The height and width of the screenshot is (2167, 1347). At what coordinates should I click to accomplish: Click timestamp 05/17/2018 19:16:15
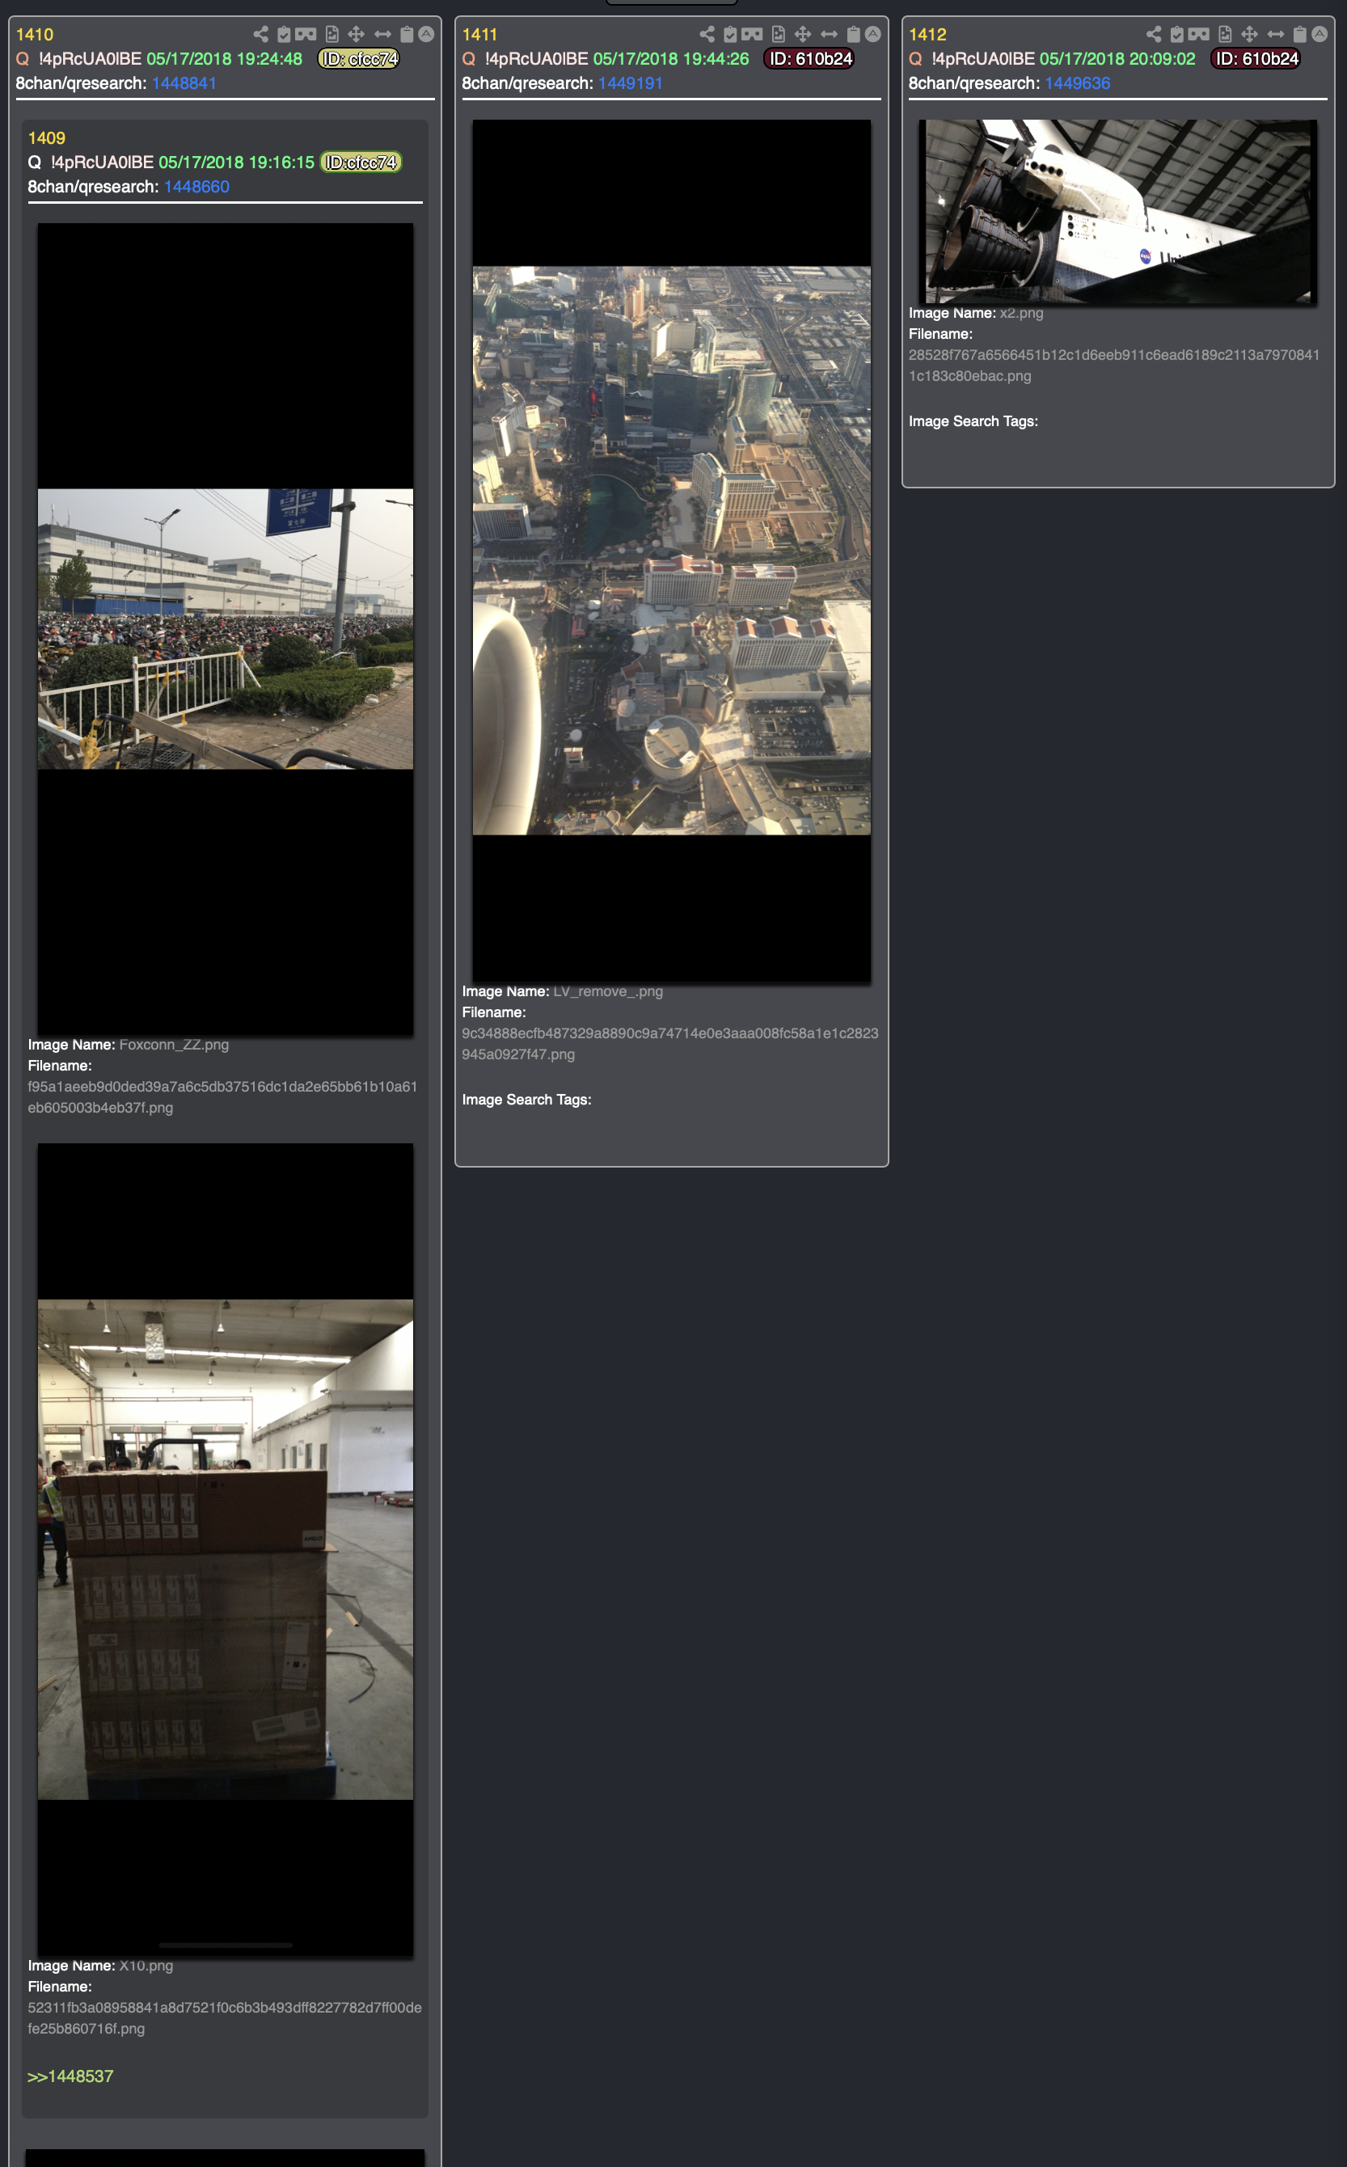pyautogui.click(x=237, y=162)
